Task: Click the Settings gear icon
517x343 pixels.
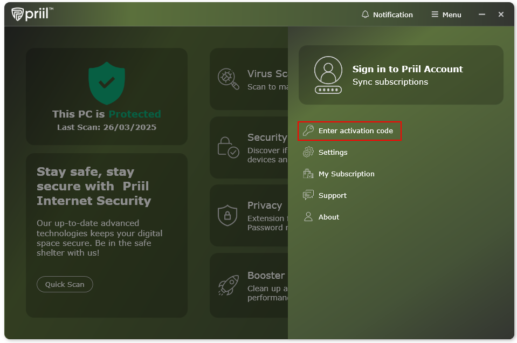Action: click(308, 153)
